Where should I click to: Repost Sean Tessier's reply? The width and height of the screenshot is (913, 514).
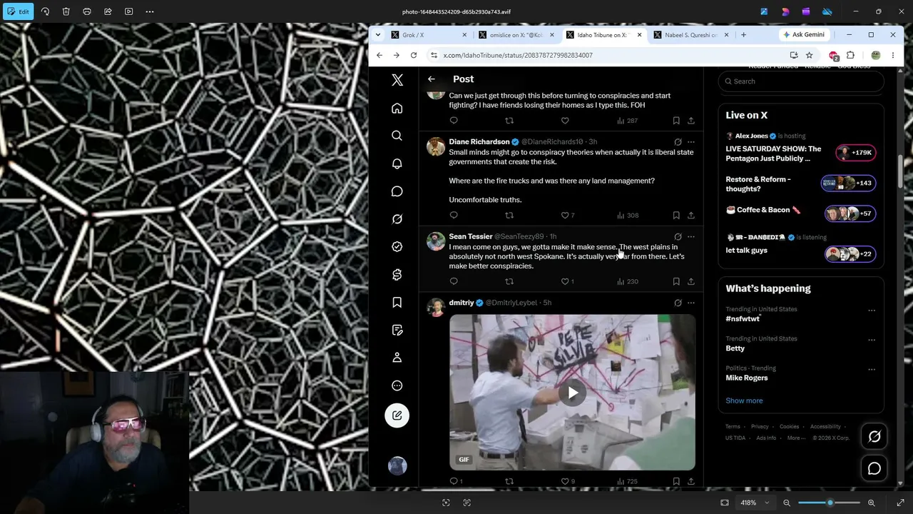pos(509,281)
